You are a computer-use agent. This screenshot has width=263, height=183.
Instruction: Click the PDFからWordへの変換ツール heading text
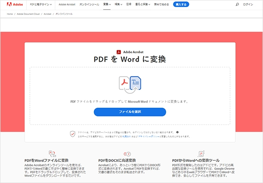[196, 161]
